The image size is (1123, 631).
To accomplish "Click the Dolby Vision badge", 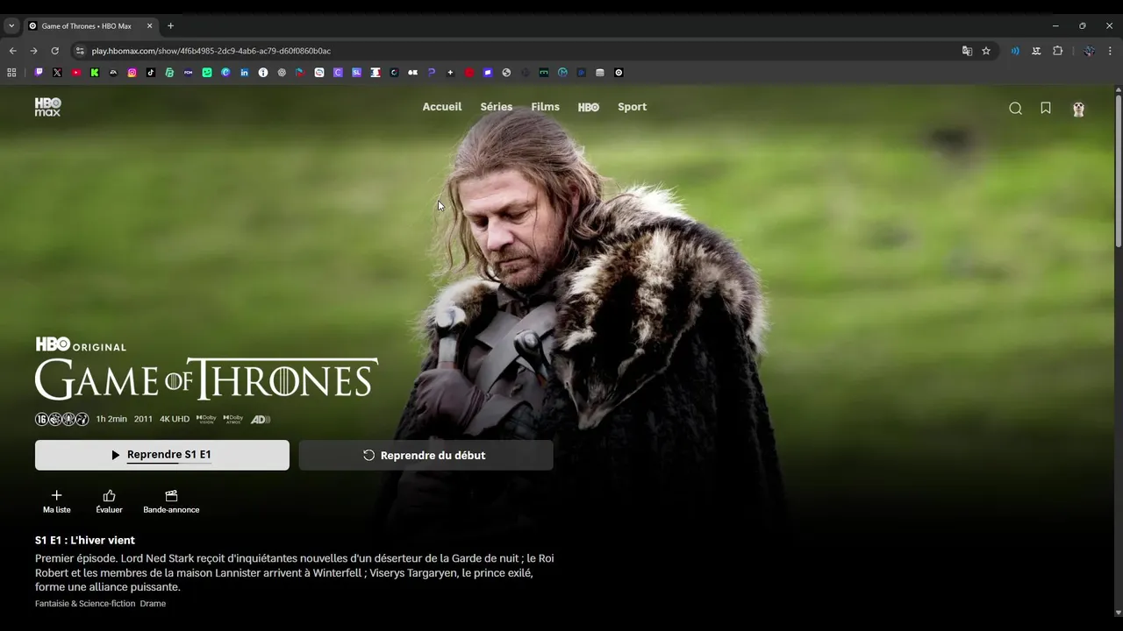I will (206, 419).
